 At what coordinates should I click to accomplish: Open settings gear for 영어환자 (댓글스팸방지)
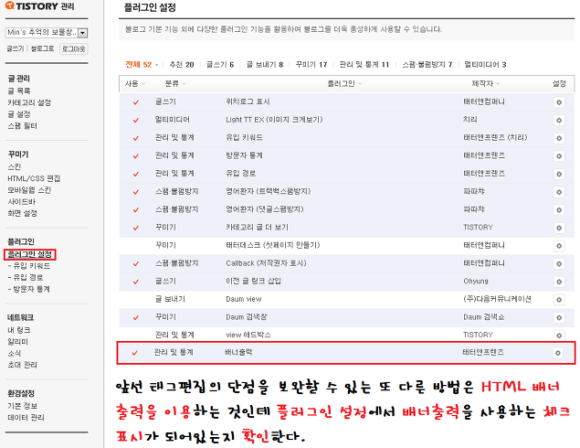point(559,210)
